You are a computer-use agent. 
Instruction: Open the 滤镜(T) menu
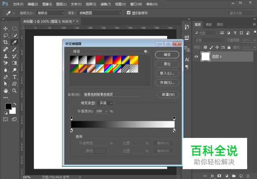pyautogui.click(x=105, y=4)
